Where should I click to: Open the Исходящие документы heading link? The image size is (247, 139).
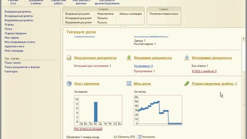pyautogui.click(x=212, y=58)
